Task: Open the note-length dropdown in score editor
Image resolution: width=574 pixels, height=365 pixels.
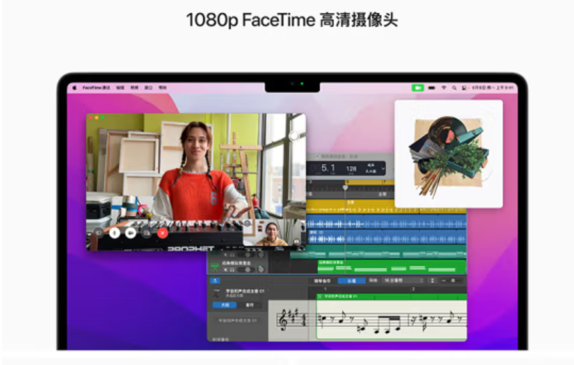Action: tap(405, 281)
